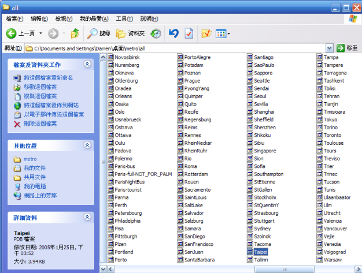Click the 移動這個檔案 move link
362x273 pixels.
(x=40, y=87)
